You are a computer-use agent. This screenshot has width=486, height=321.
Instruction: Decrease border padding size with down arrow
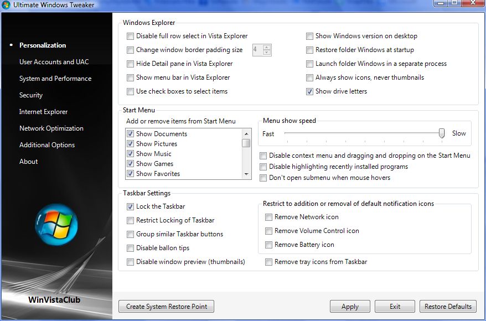pos(267,53)
